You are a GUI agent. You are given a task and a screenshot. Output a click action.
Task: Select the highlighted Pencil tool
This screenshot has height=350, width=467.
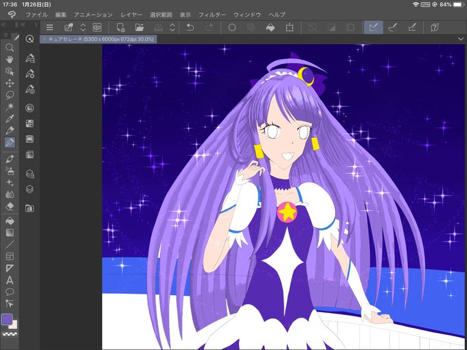tap(10, 143)
